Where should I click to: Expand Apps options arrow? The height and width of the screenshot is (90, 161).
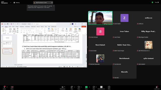pyautogui.click(x=96, y=87)
